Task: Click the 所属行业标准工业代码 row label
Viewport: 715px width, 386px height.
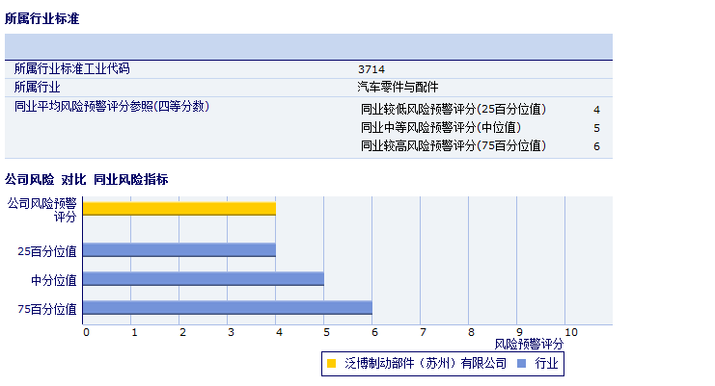Action: click(71, 69)
